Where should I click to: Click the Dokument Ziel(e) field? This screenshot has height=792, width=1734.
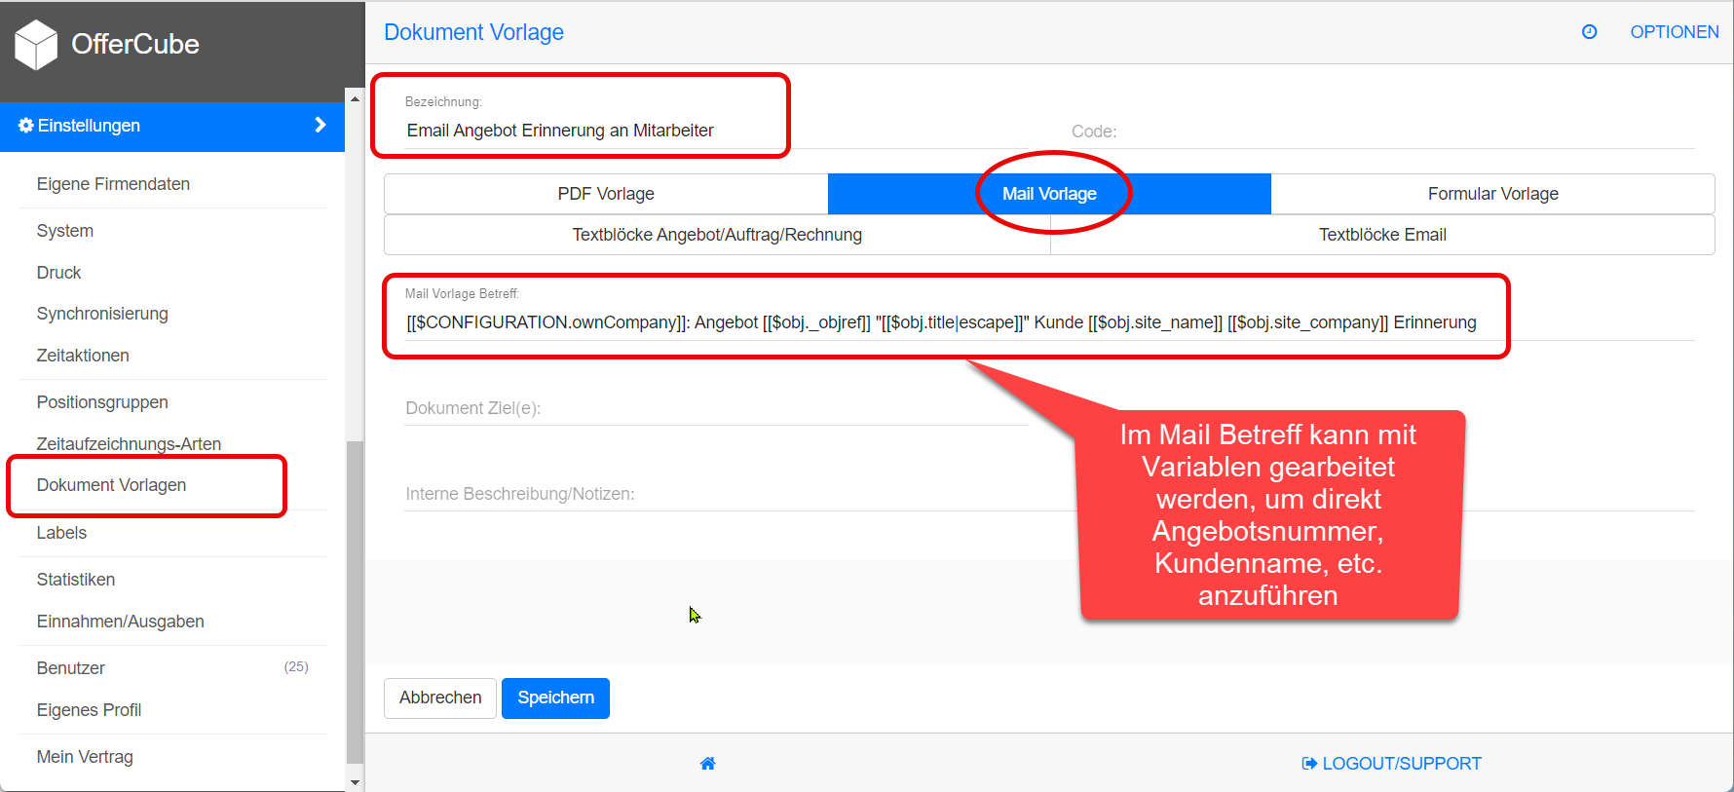tap(717, 408)
